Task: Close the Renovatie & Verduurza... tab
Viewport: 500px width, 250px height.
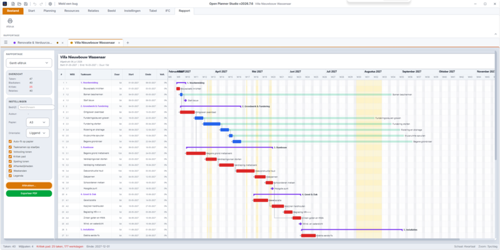Action: 62,42
